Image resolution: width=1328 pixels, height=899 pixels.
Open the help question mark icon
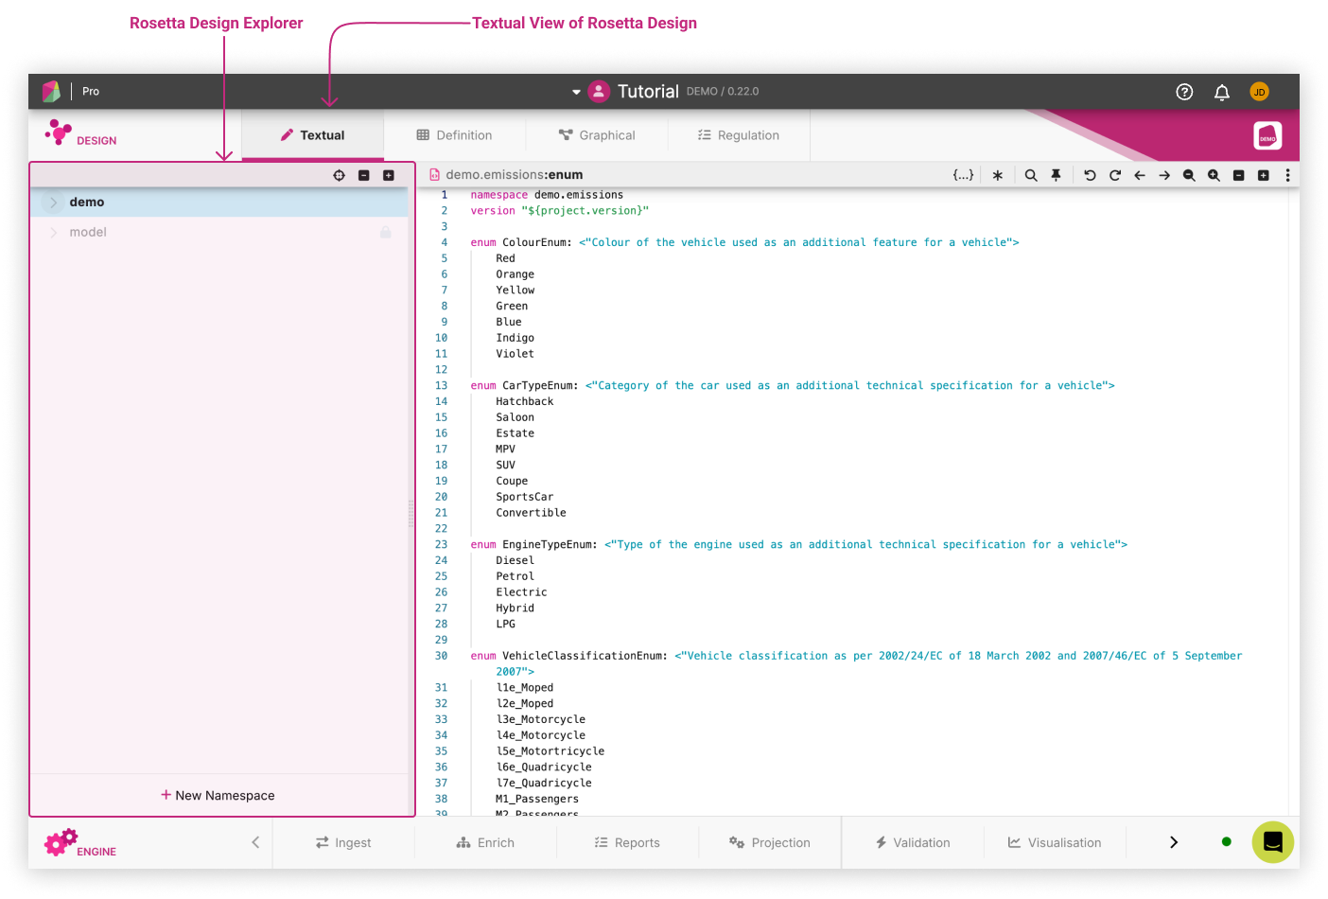coord(1184,92)
